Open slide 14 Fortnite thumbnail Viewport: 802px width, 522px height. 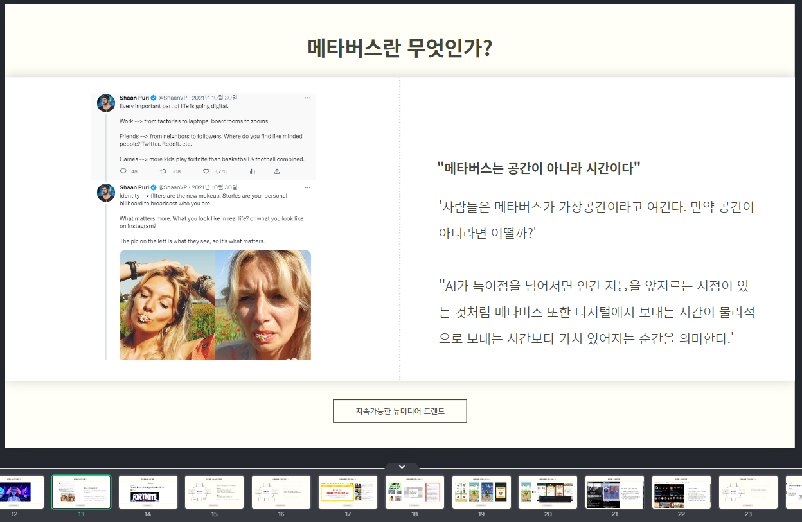point(148,492)
